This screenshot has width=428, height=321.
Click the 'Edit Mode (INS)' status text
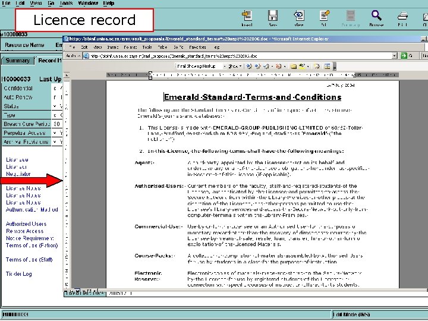click(352, 314)
